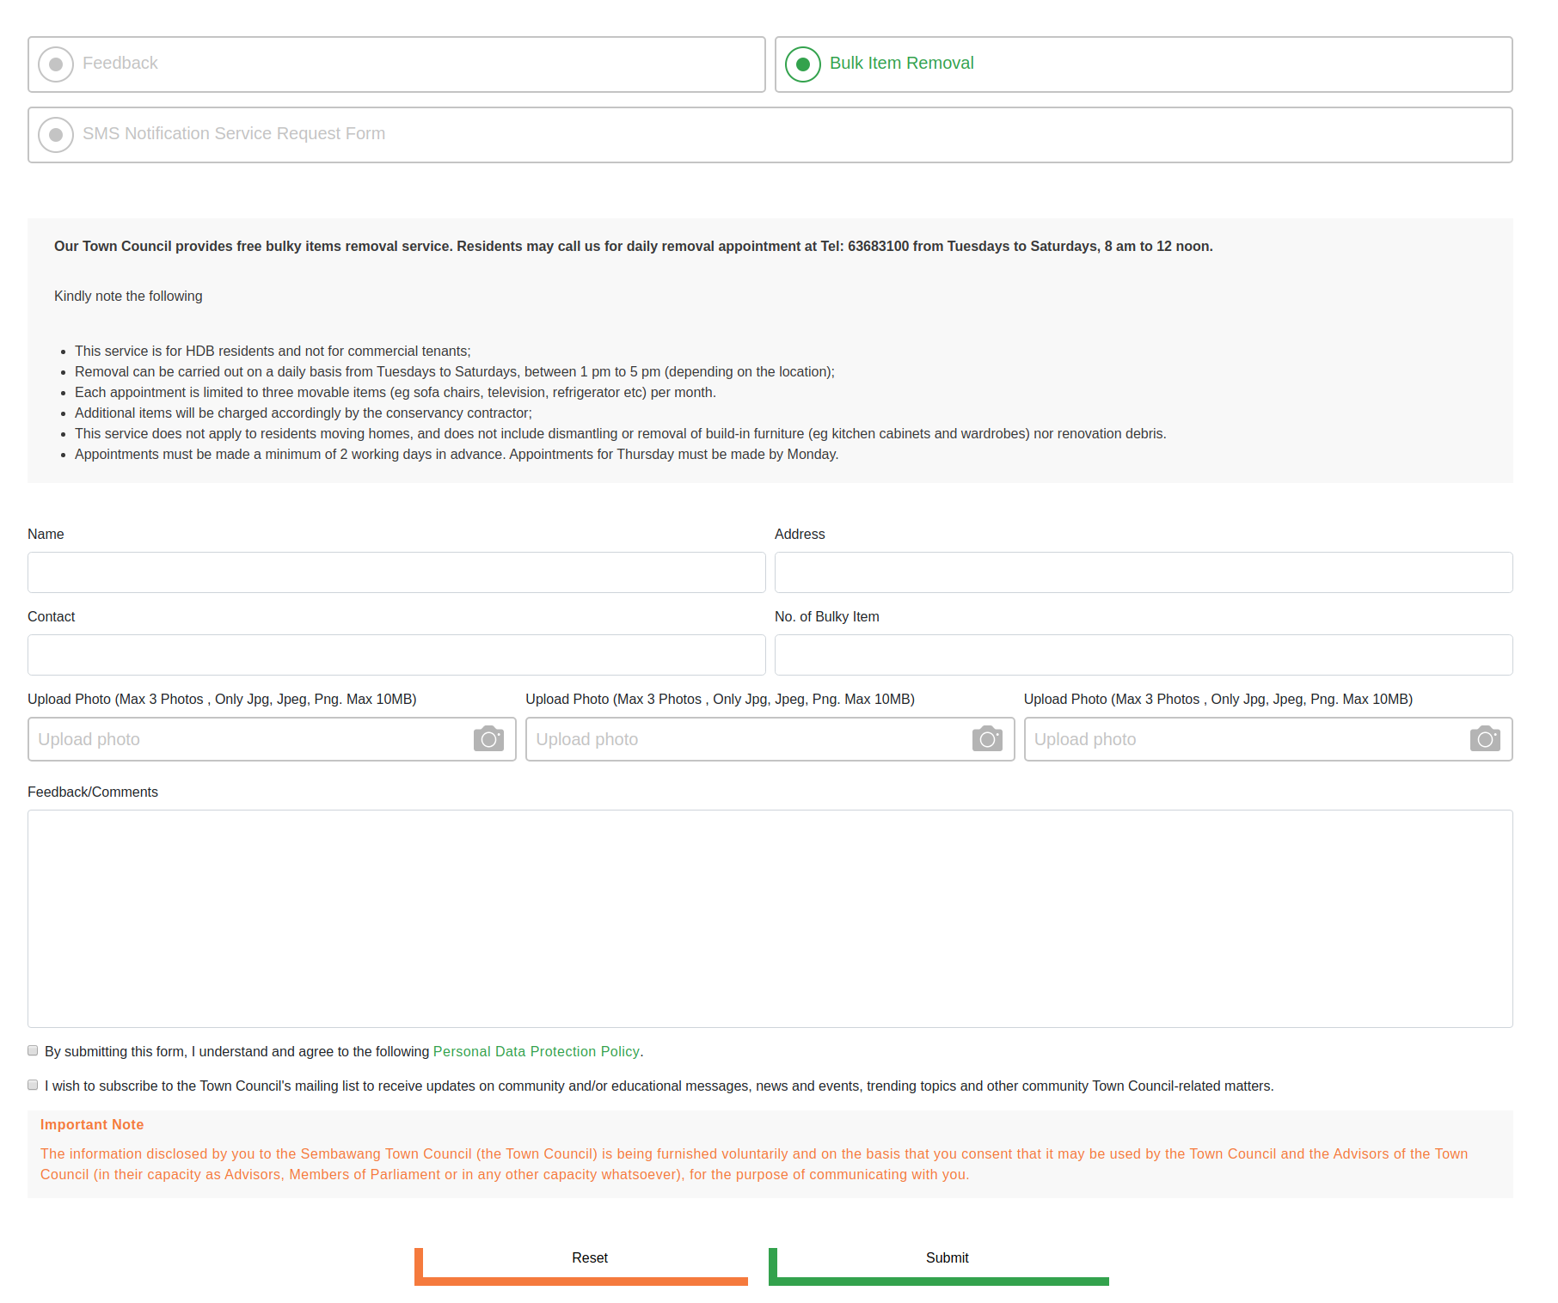Image resolution: width=1558 pixels, height=1303 pixels.
Task: Click camera icon in second upload photo field
Action: [x=986, y=739]
